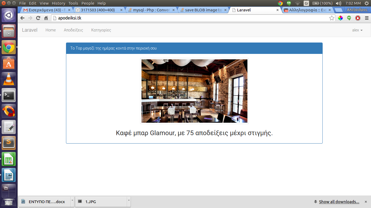Viewport: 371px width, 208px height.
Task: Expand the alex user dropdown
Action: click(x=357, y=30)
